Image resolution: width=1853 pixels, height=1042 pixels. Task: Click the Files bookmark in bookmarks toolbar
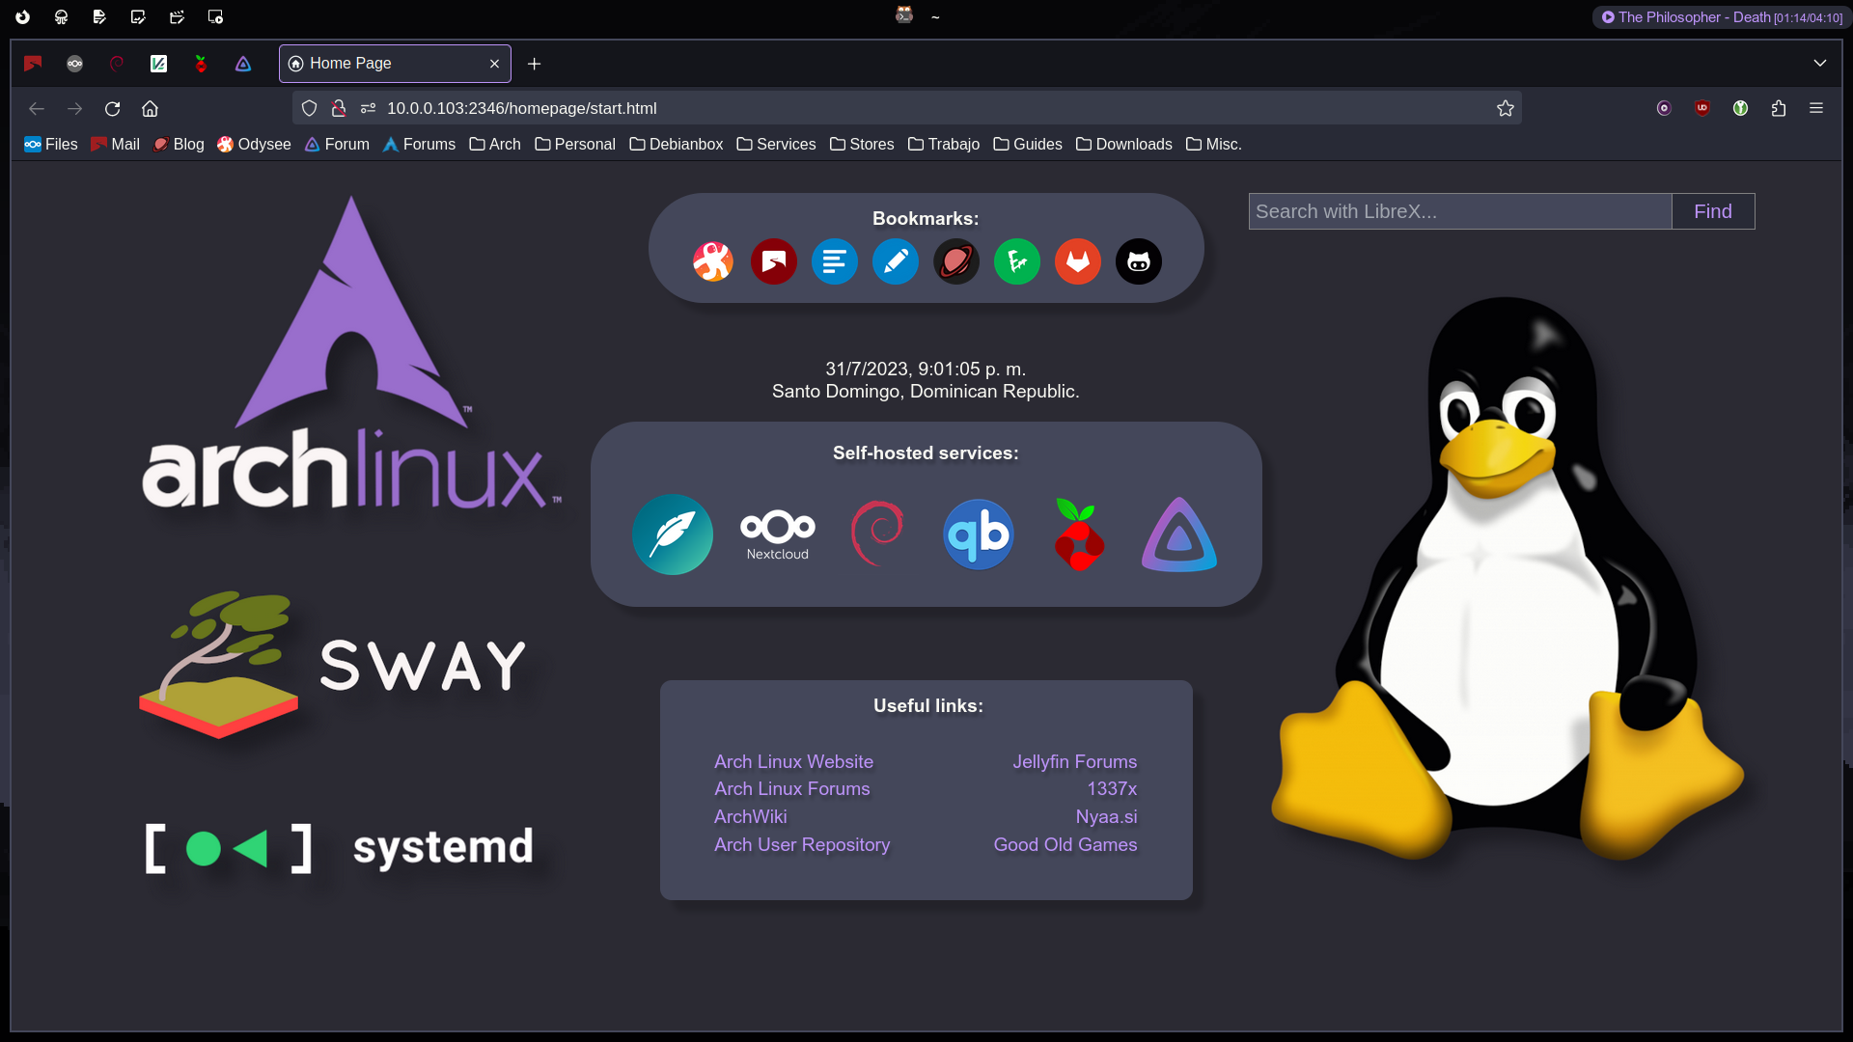(51, 144)
